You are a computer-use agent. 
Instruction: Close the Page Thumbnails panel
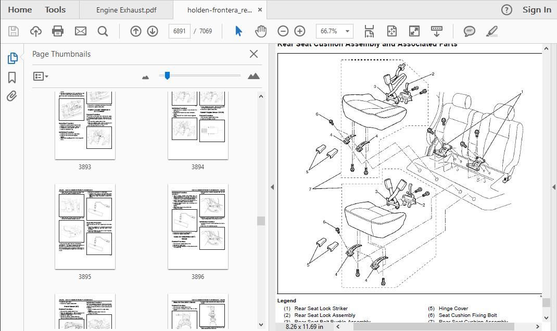[x=254, y=54]
